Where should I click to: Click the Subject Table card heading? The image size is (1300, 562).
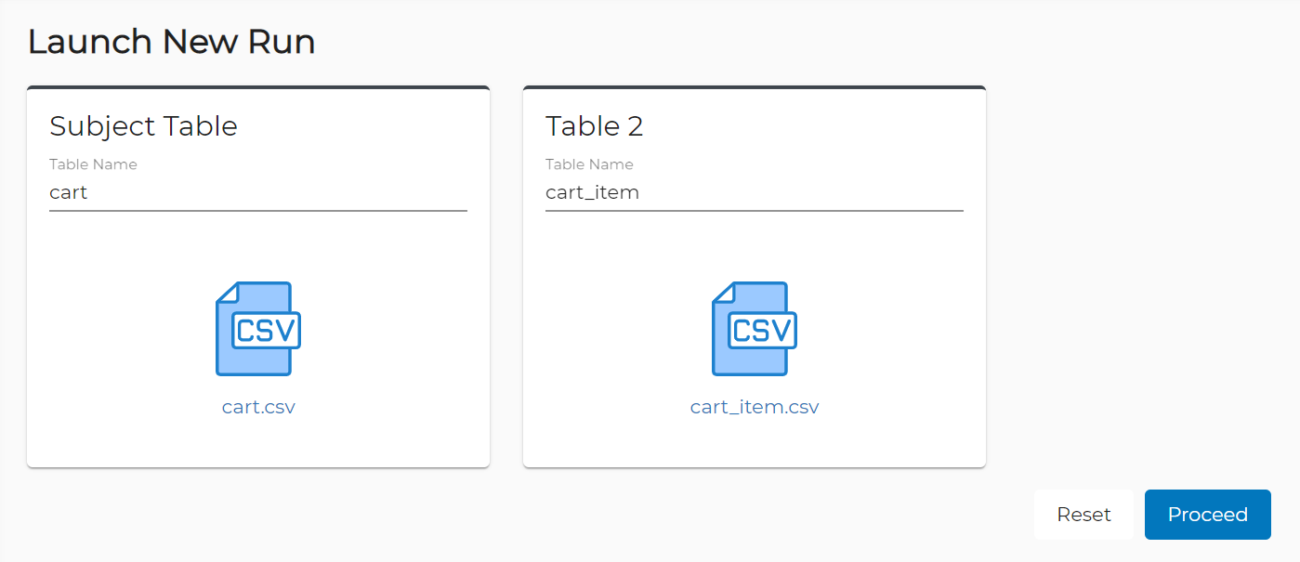[143, 126]
